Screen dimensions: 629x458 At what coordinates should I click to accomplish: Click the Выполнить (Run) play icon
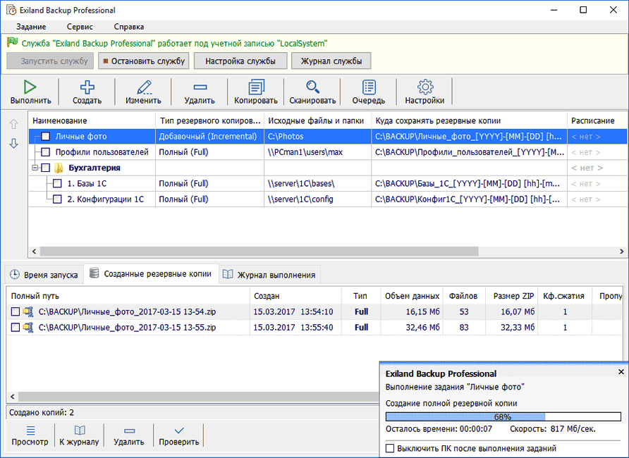click(30, 87)
